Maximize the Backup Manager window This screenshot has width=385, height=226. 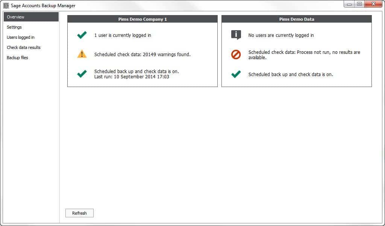click(x=359, y=4)
